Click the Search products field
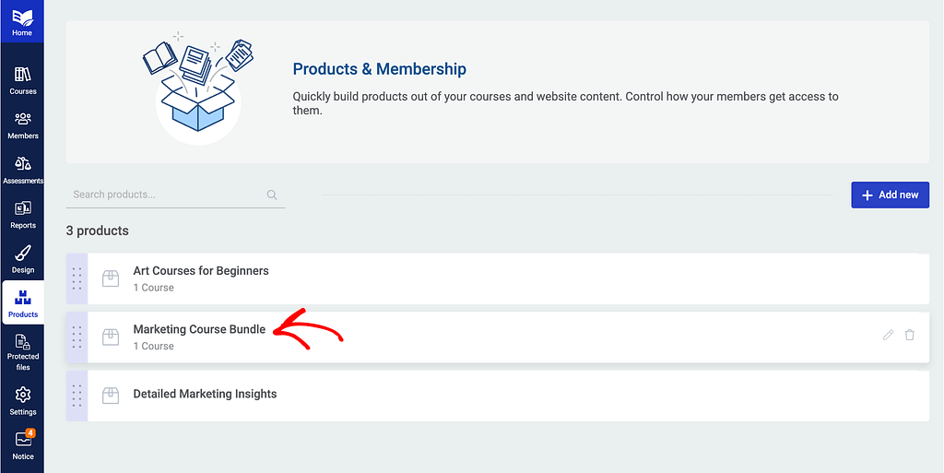The width and height of the screenshot is (944, 473). click(x=175, y=195)
